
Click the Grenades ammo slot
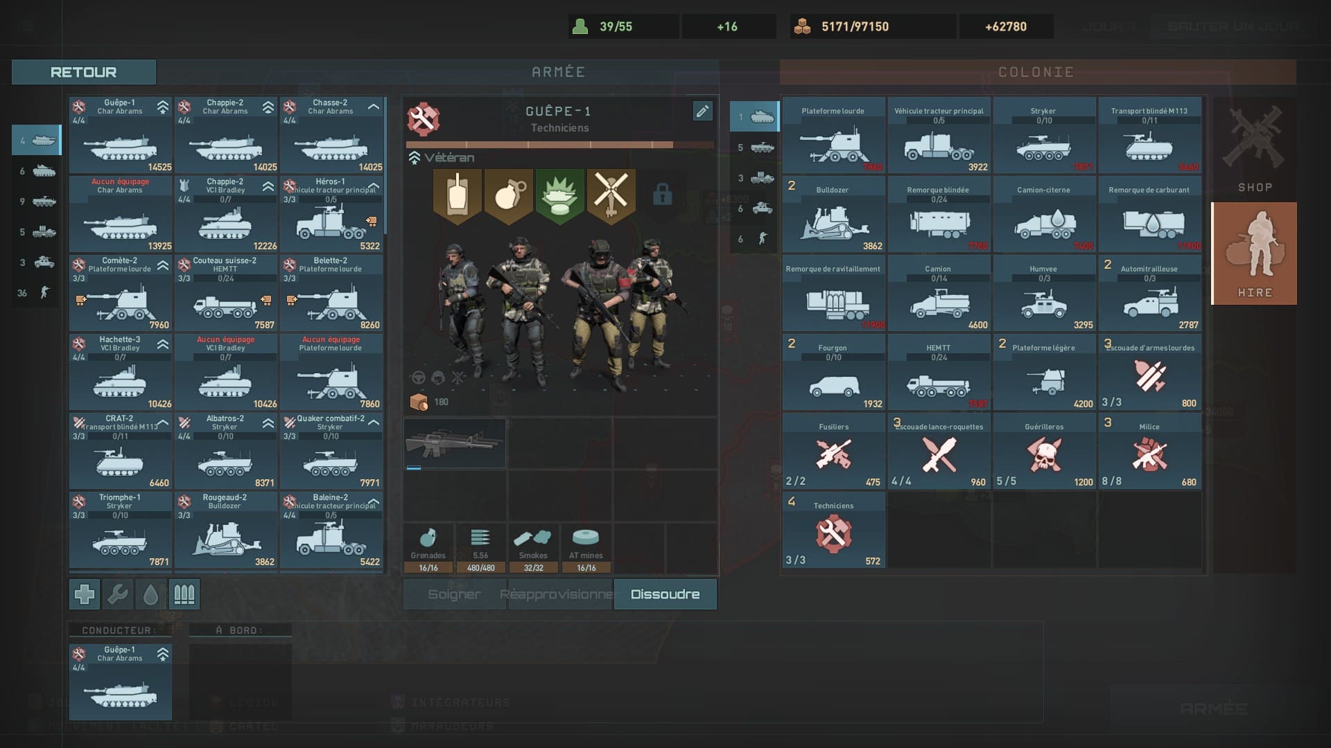(x=428, y=549)
